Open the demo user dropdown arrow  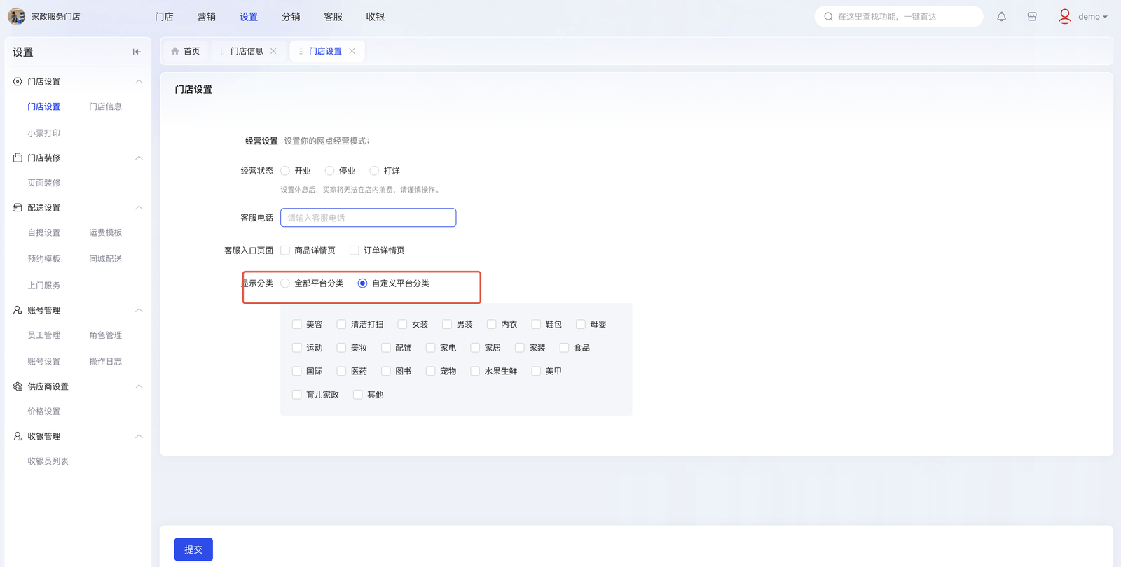[x=1105, y=17]
